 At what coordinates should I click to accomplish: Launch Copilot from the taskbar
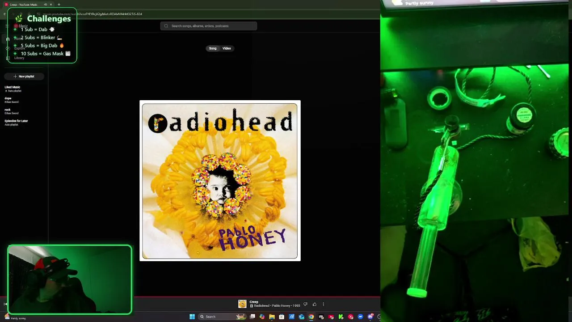262,317
